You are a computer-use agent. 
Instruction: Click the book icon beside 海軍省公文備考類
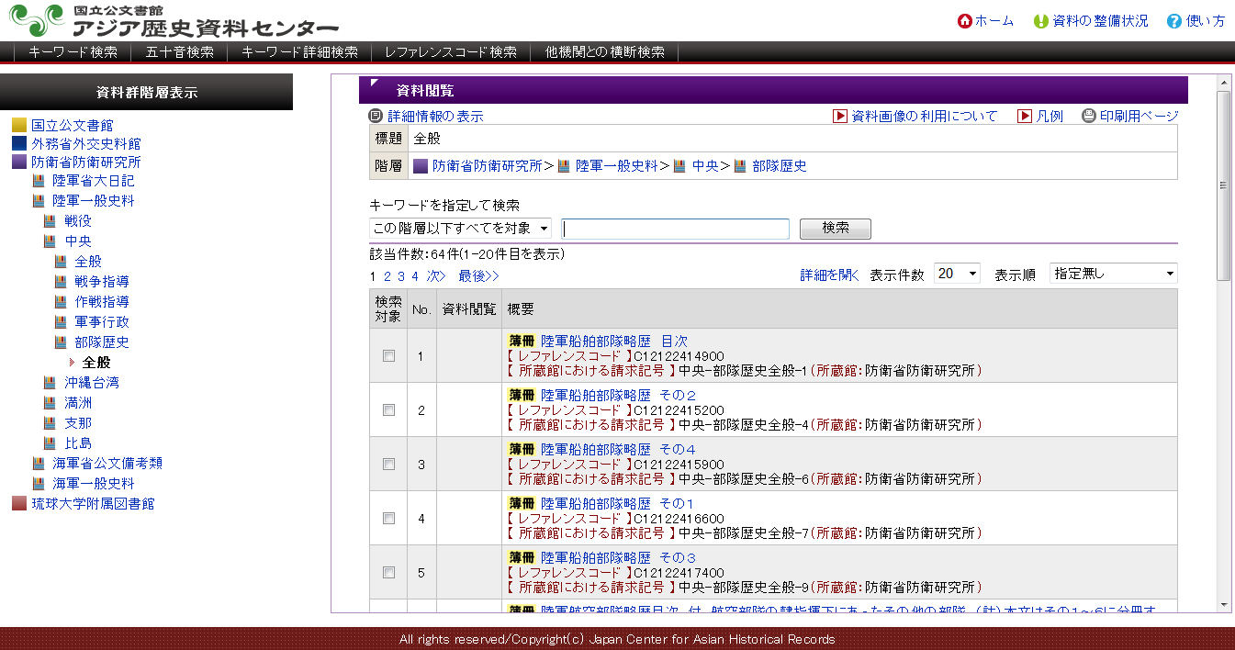click(x=39, y=463)
